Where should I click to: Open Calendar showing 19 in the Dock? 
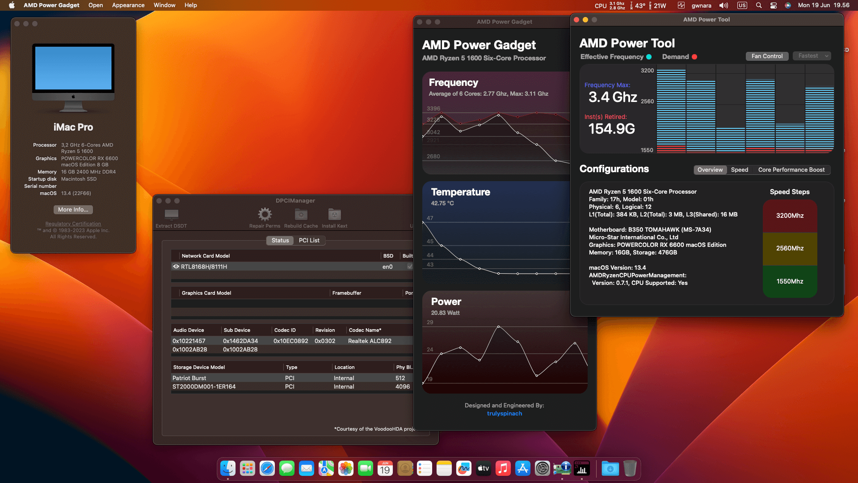385,468
